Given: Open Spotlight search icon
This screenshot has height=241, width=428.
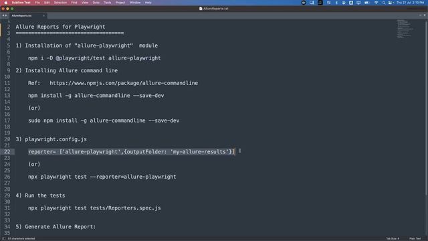Looking at the screenshot, I should coord(384,3).
